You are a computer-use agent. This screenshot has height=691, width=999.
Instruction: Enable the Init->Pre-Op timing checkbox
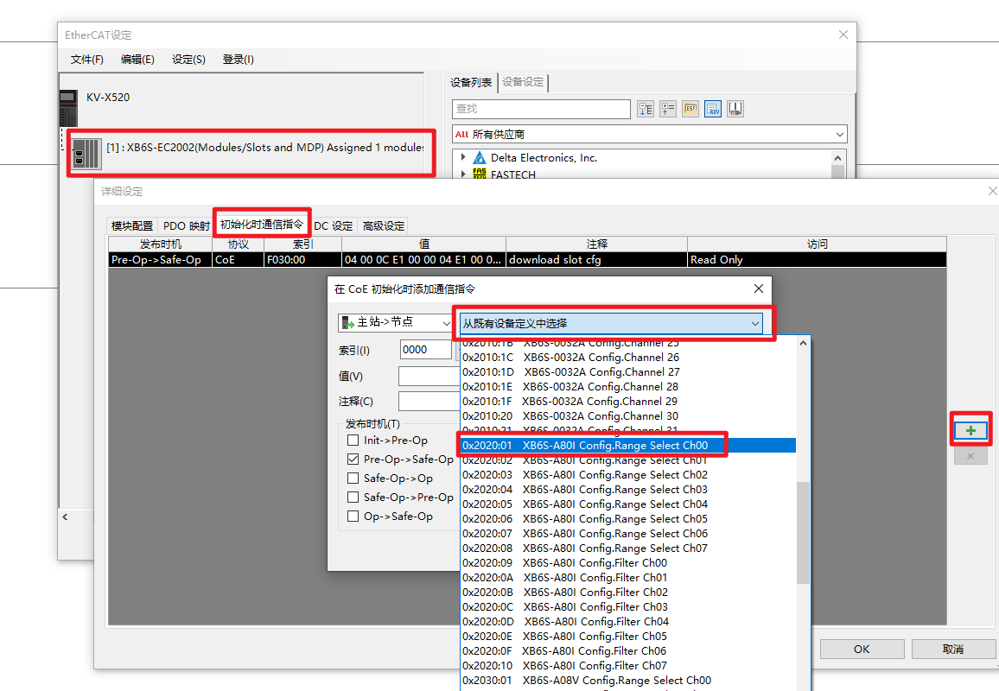(x=353, y=441)
